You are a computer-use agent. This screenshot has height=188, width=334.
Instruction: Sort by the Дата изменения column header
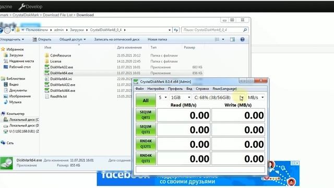(129, 48)
